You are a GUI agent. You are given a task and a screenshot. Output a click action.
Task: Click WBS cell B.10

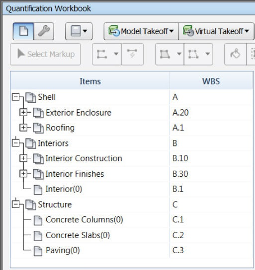[211, 158]
